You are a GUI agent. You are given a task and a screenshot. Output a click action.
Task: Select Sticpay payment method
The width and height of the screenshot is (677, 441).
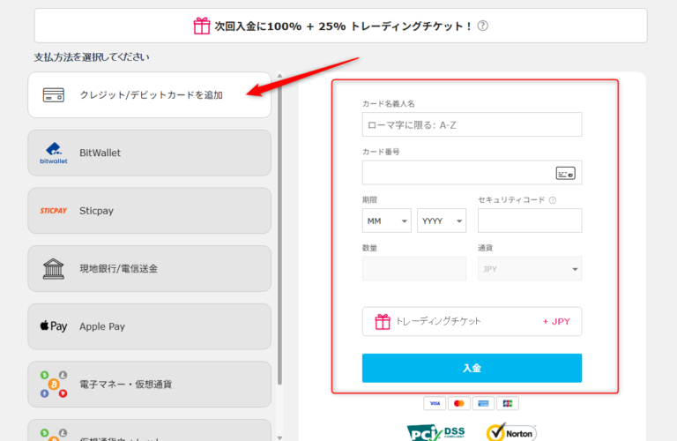(x=149, y=211)
